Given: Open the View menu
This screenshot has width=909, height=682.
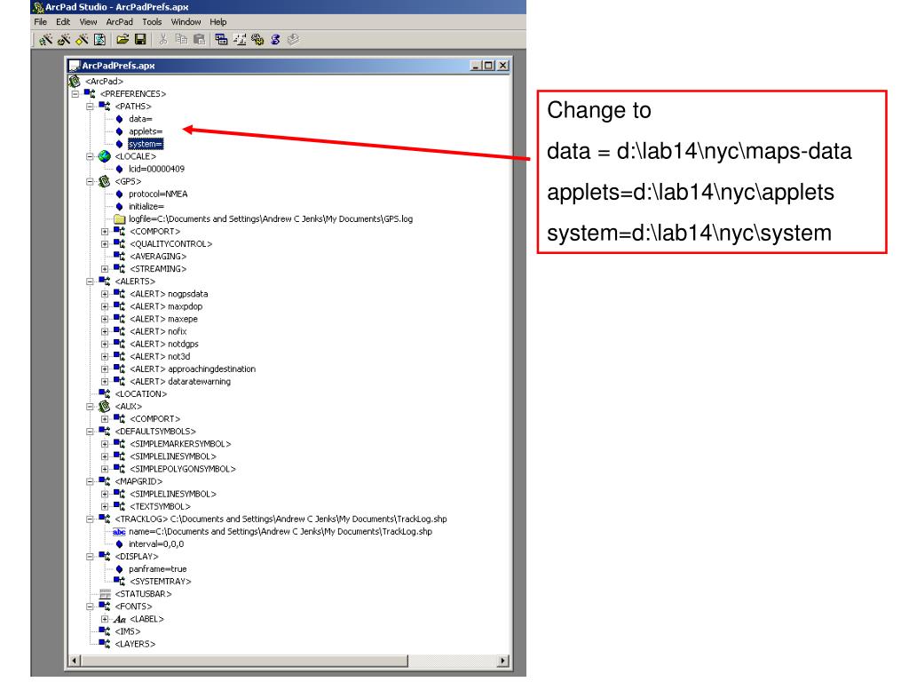Looking at the screenshot, I should click(x=88, y=22).
